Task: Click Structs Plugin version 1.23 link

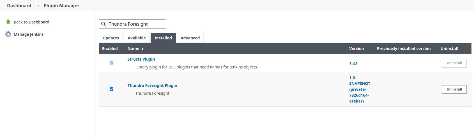Action: 353,63
